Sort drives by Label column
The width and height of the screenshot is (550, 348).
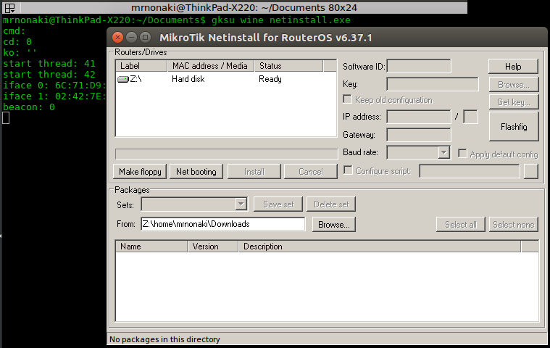point(141,66)
